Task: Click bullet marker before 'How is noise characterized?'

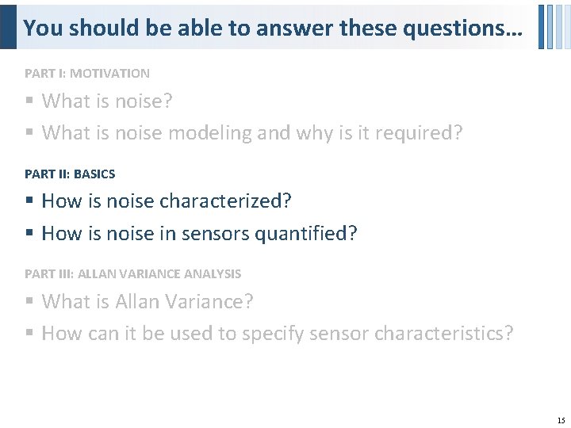Action: click(x=29, y=201)
